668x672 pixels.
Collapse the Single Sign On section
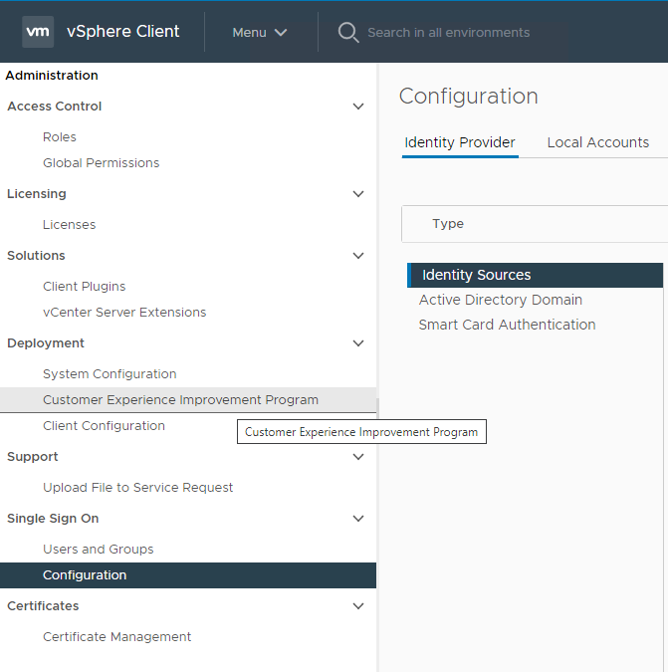click(x=358, y=519)
